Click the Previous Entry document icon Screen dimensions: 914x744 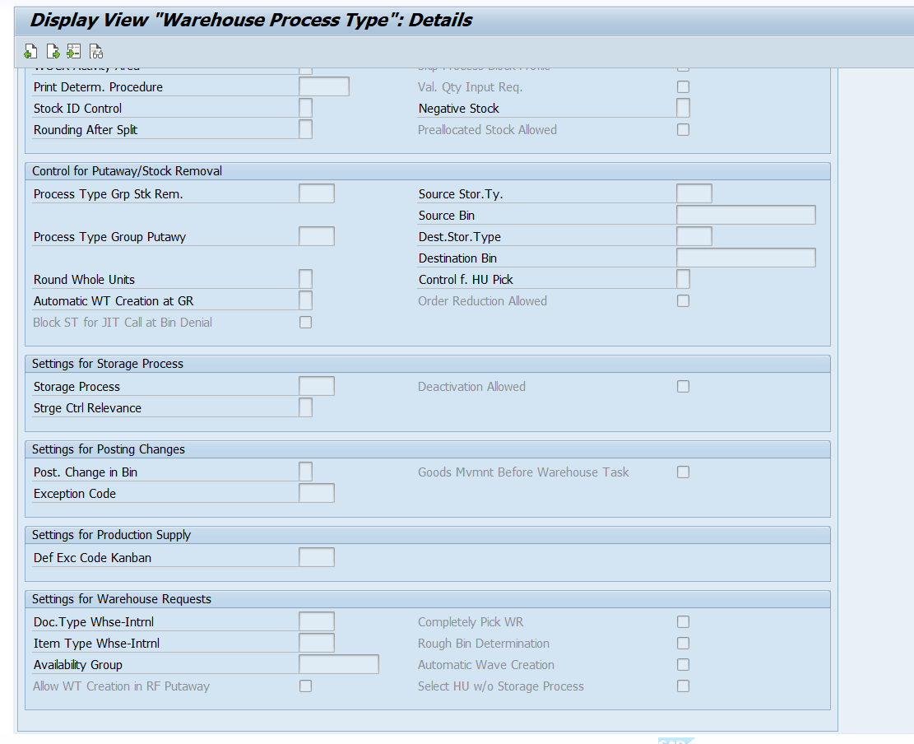(x=30, y=51)
